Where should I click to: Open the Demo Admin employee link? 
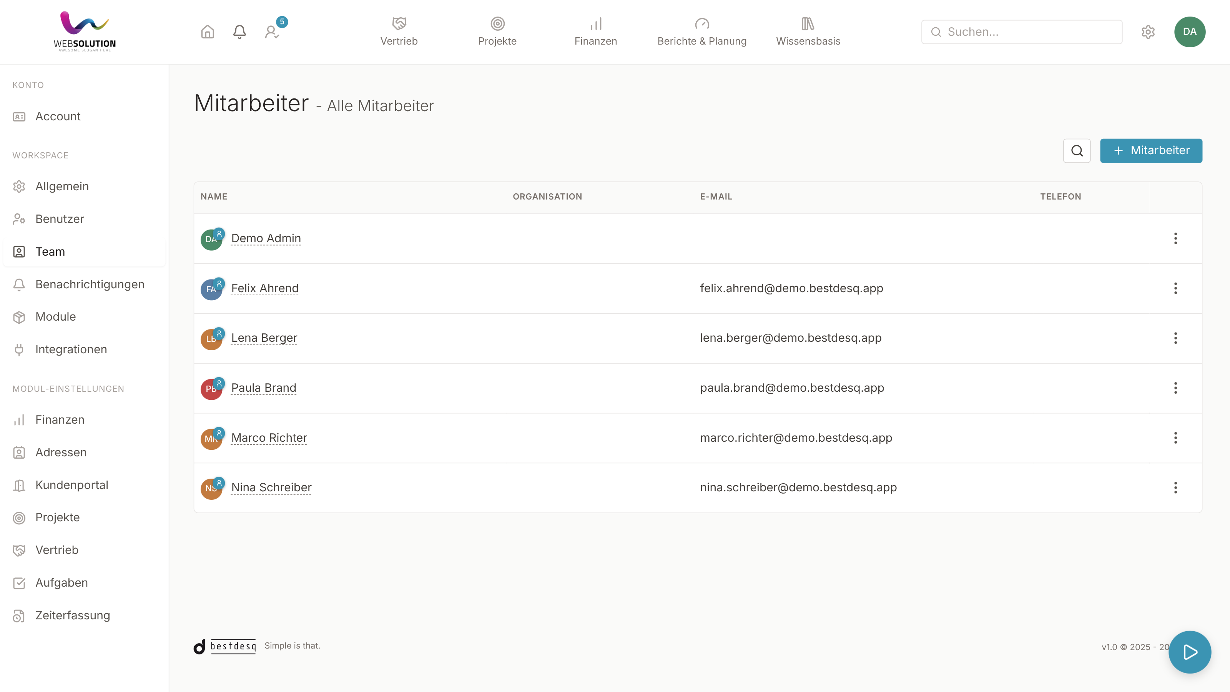pos(266,238)
